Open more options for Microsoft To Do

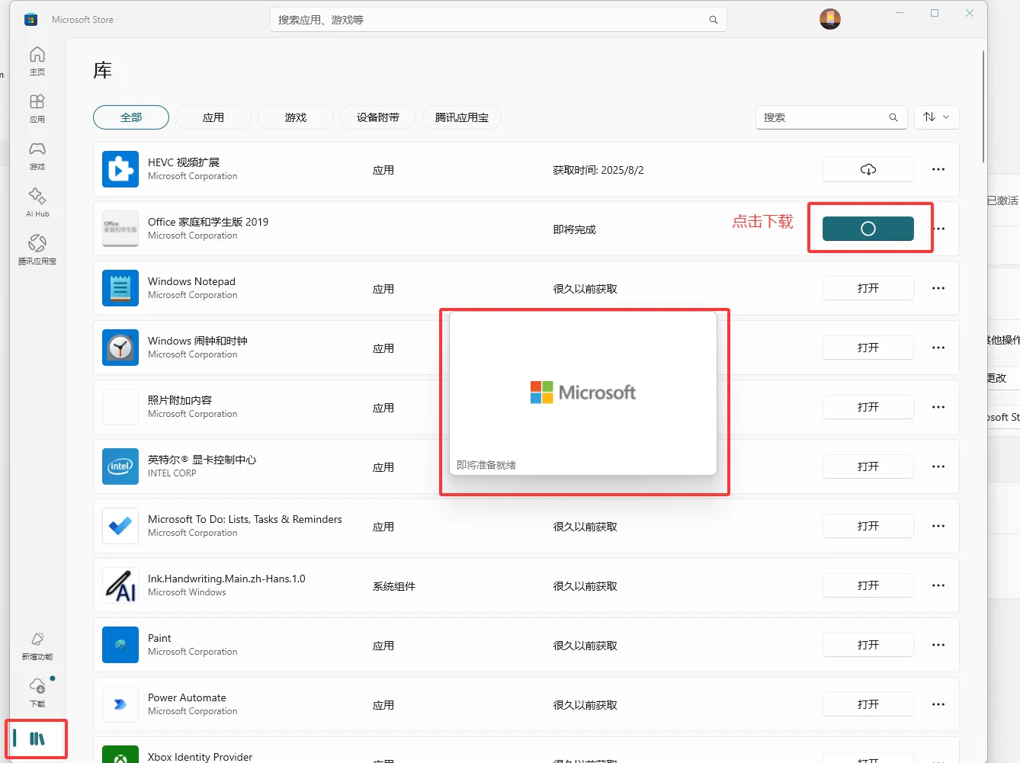coord(938,526)
